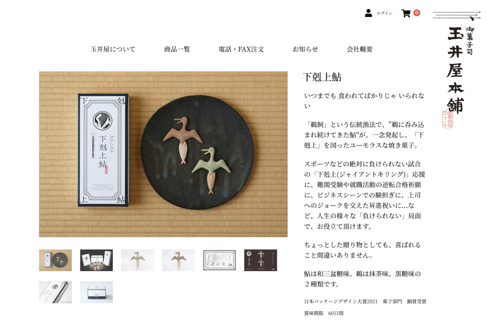Show the brown cormorant cookie thumbnail
Screen dimensions: 492x324
tap(178, 260)
